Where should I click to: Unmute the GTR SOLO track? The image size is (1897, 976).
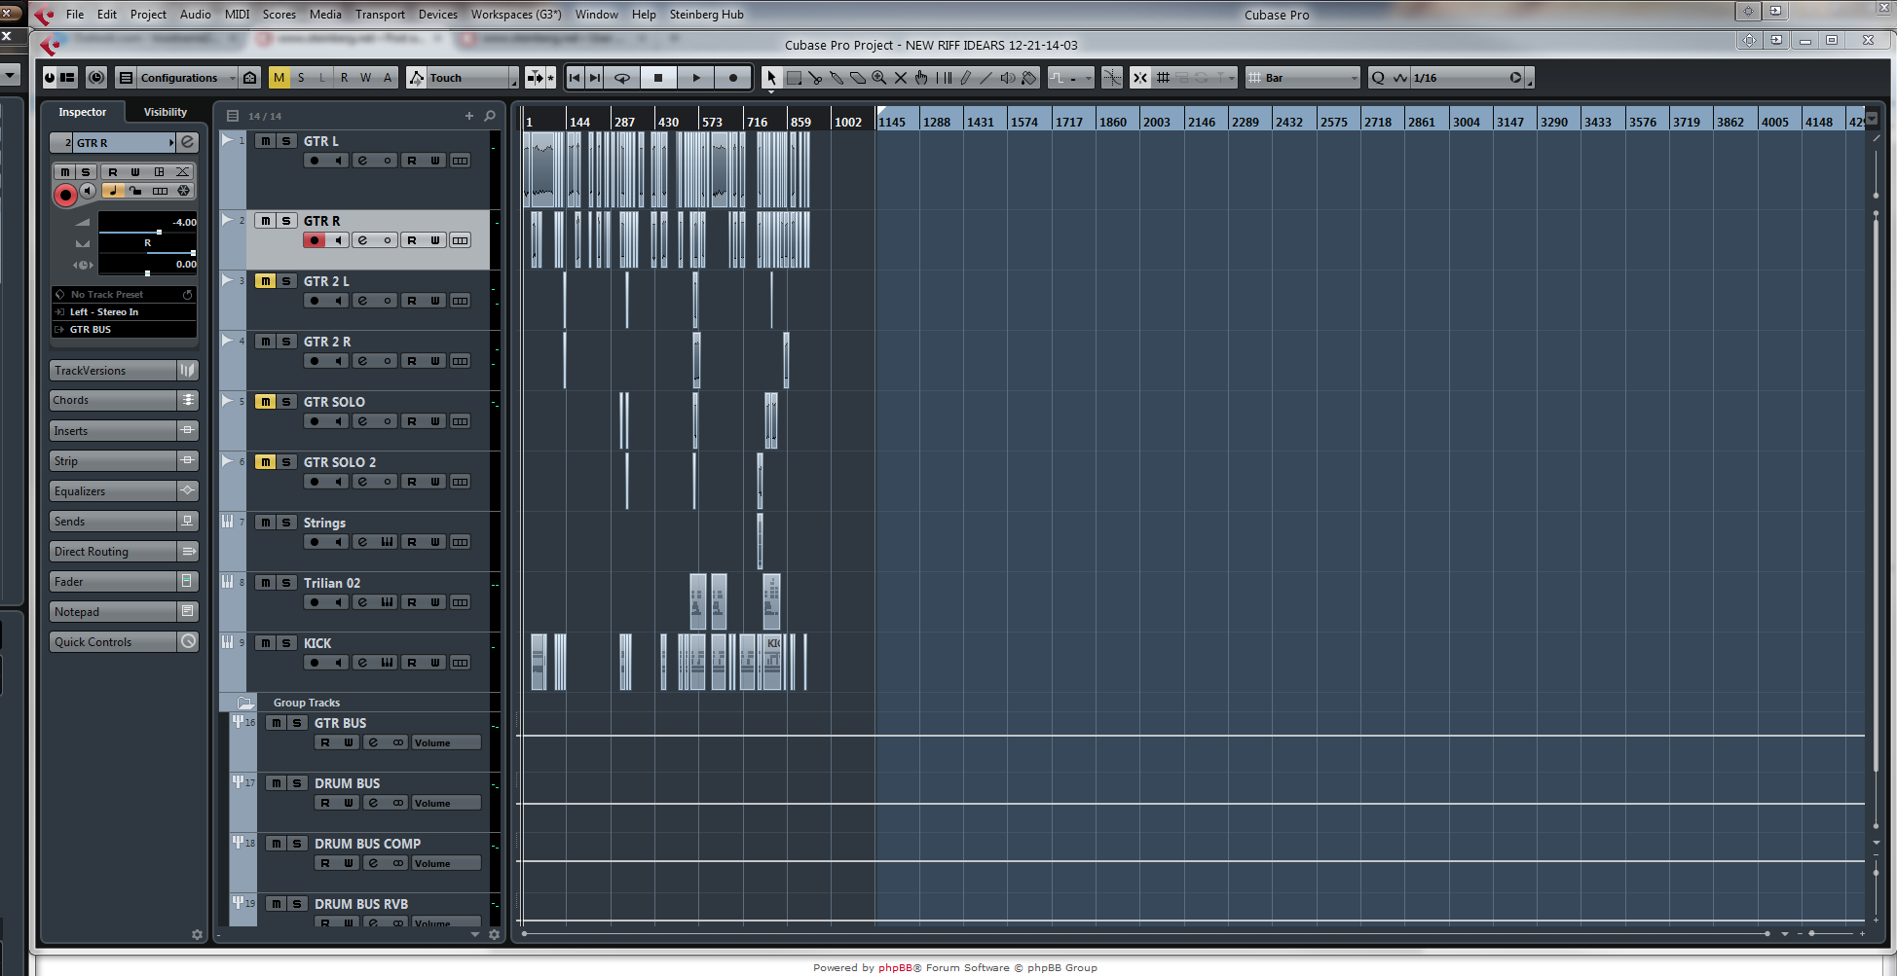265,402
